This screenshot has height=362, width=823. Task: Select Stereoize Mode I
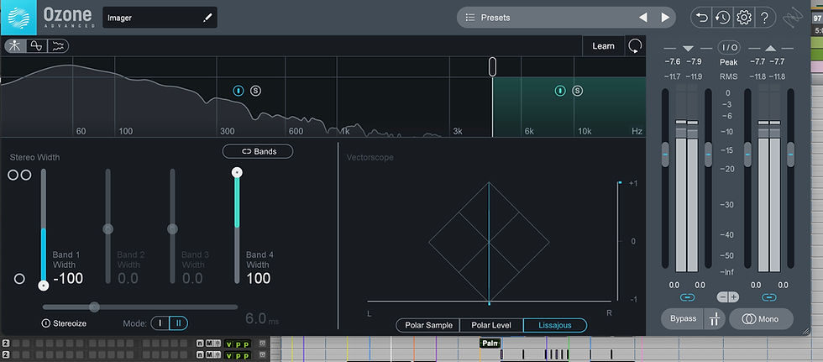160,323
